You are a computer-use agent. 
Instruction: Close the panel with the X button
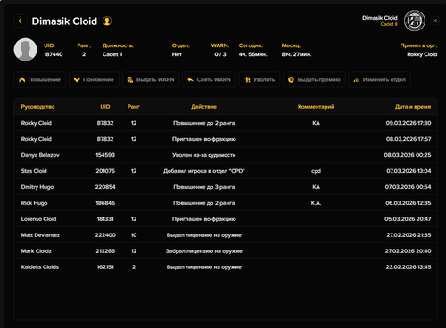[x=434, y=20]
